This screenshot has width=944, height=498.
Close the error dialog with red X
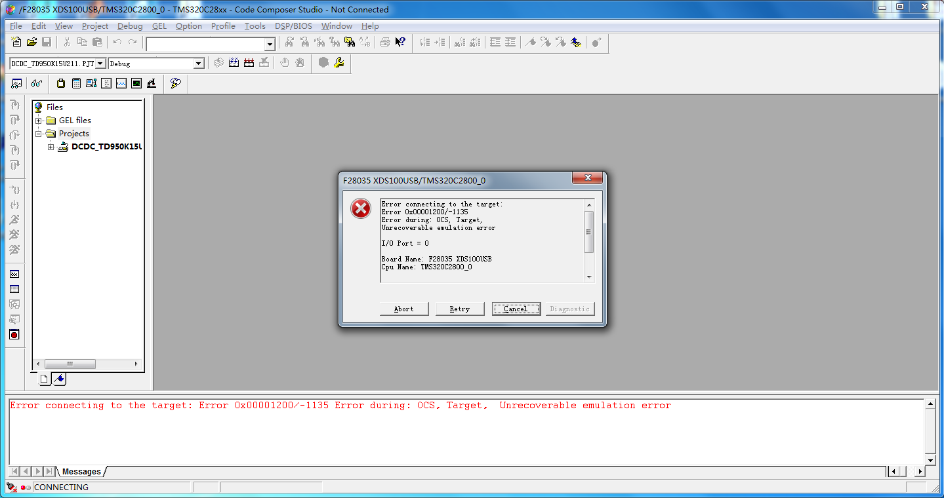(x=587, y=178)
